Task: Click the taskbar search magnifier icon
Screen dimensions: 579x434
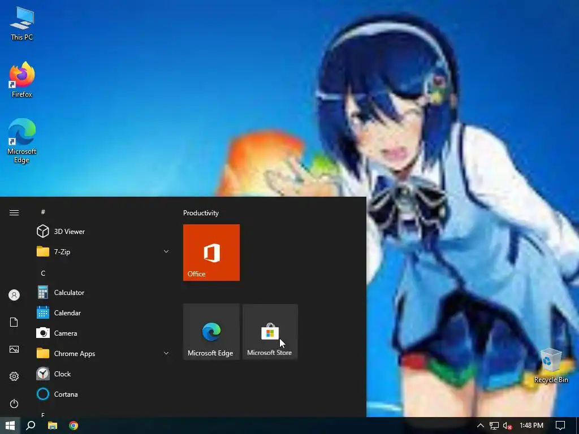Action: pos(31,426)
